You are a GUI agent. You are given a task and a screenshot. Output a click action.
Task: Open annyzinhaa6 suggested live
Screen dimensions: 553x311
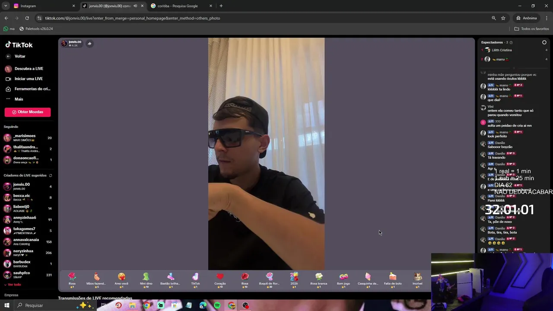pyautogui.click(x=28, y=219)
